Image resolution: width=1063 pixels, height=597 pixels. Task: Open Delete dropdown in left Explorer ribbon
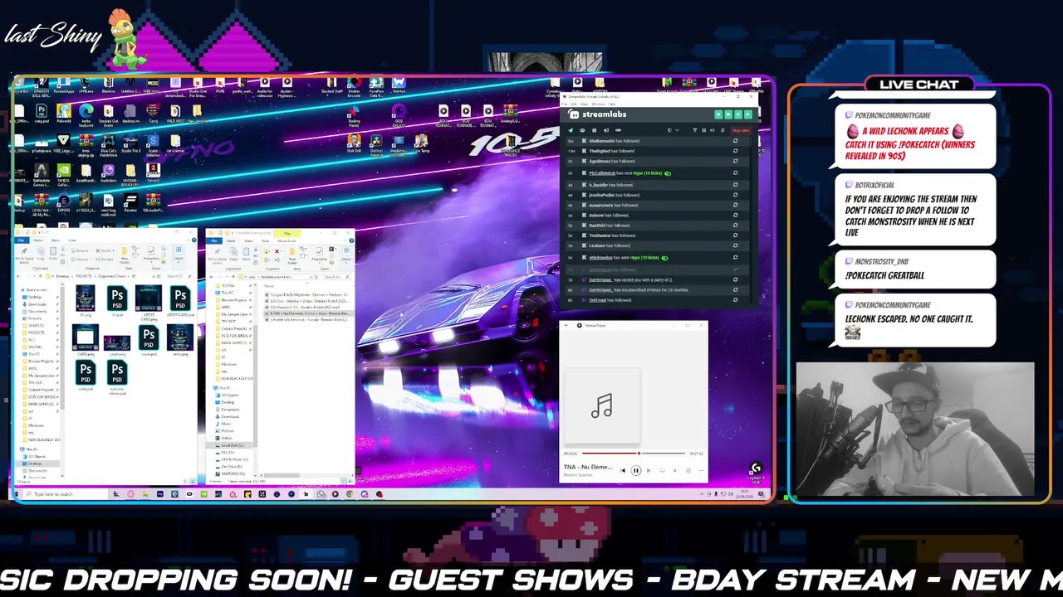coord(105,250)
